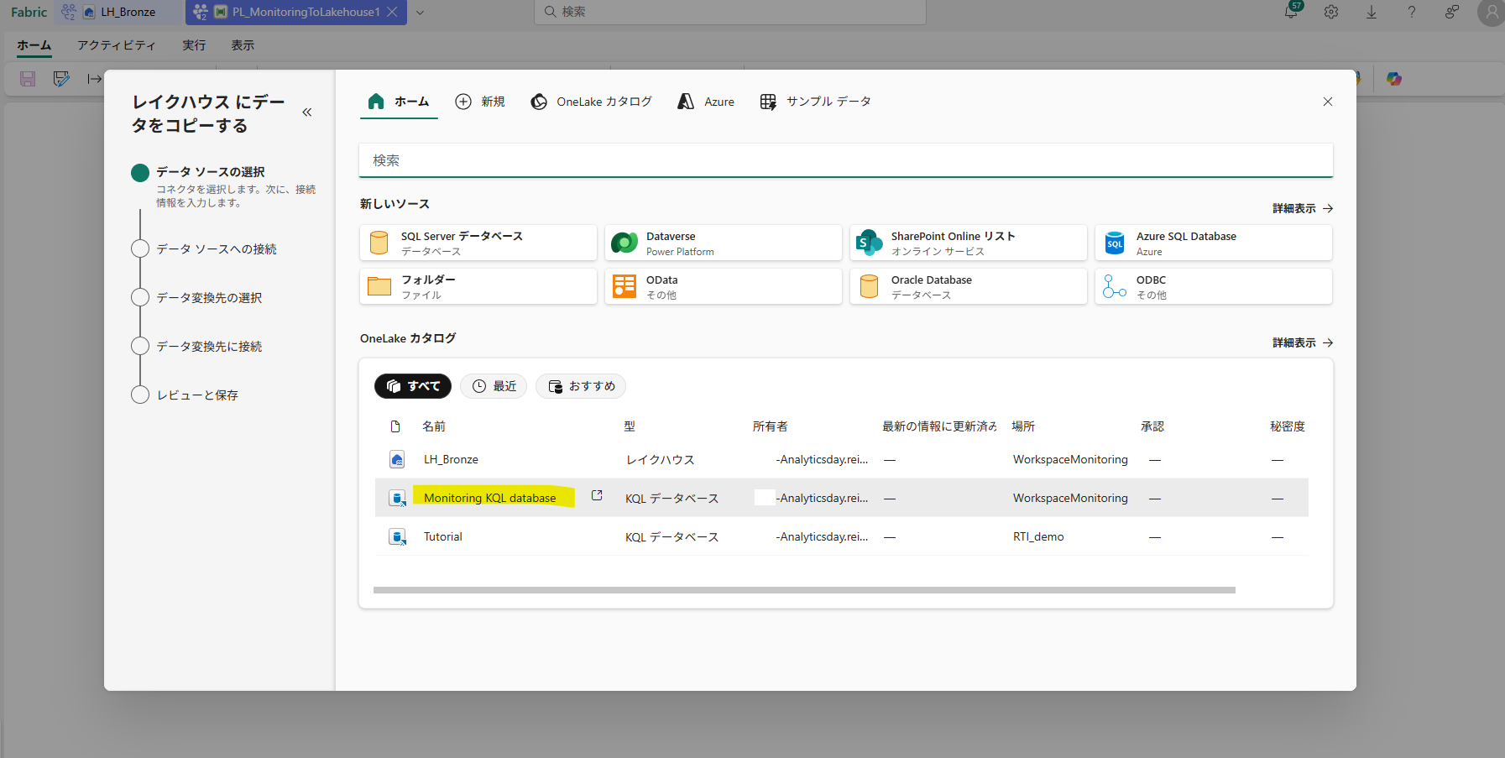Click the Fabric logo text
This screenshot has height=758, width=1505.
pos(29,12)
